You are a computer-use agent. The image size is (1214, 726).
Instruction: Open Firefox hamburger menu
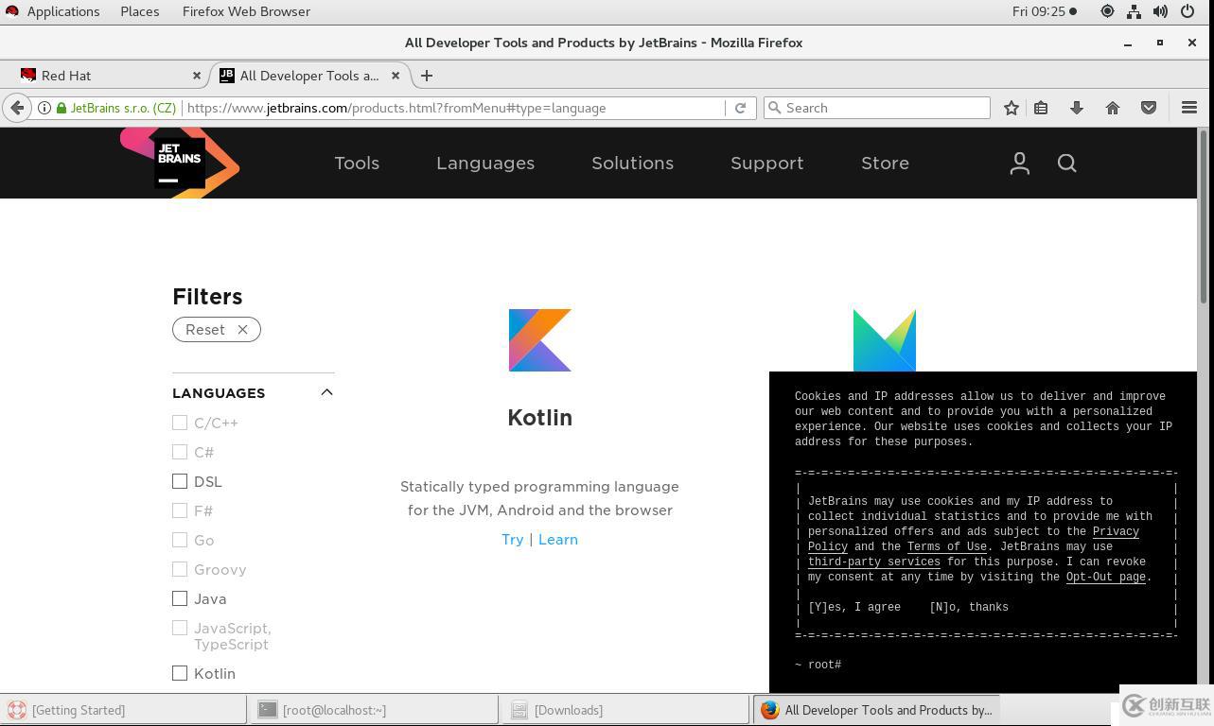coord(1189,108)
